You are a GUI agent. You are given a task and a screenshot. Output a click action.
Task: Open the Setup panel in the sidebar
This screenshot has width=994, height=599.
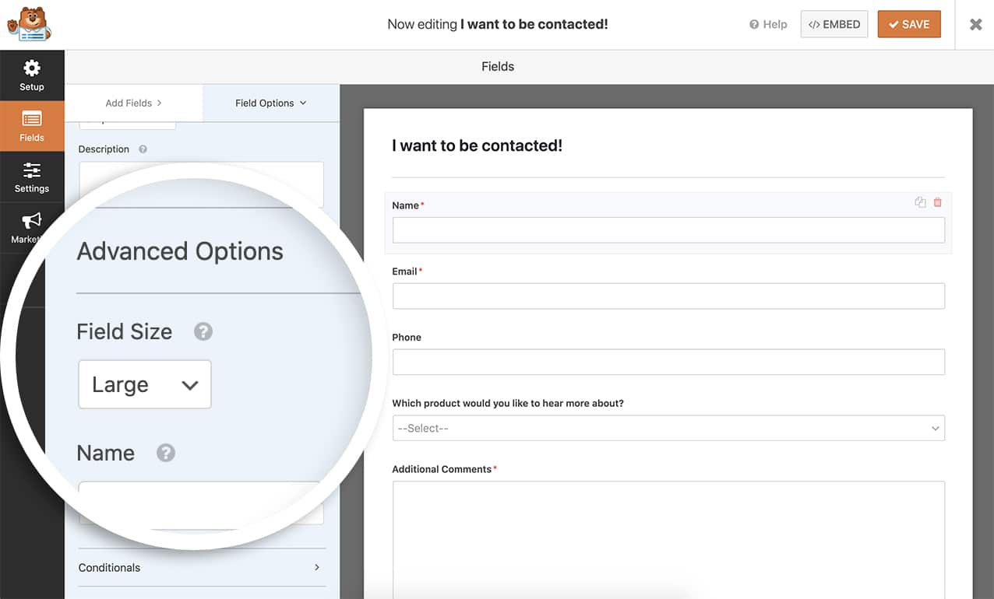31,75
